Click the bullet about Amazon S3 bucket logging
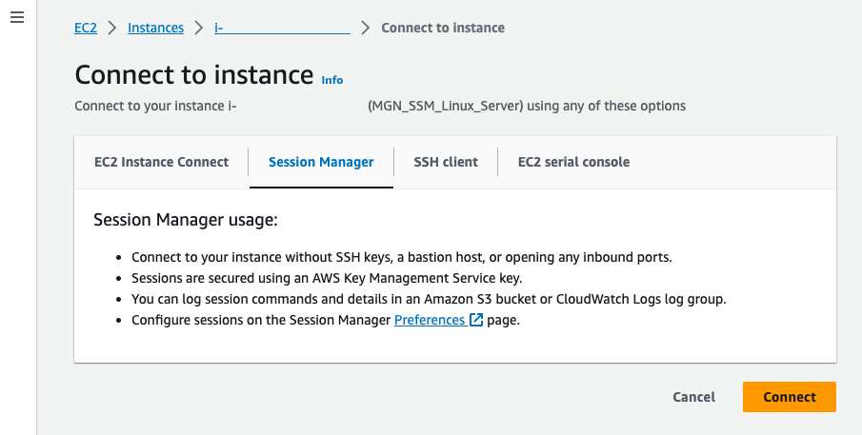The image size is (862, 435). pos(429,299)
